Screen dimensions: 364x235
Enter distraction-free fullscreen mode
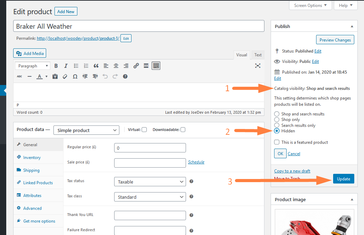pos(258,66)
